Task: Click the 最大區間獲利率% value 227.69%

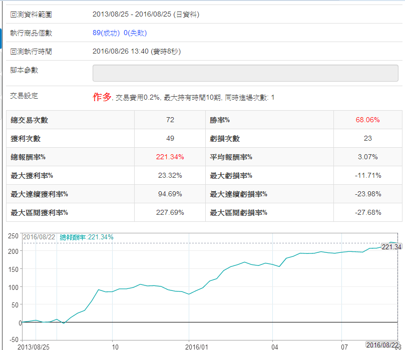Action: tap(170, 212)
